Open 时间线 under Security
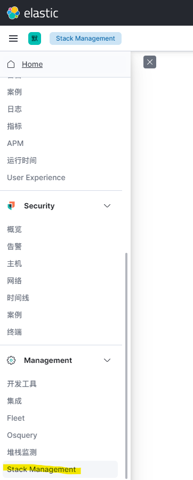Image resolution: width=193 pixels, height=480 pixels. [x=18, y=298]
